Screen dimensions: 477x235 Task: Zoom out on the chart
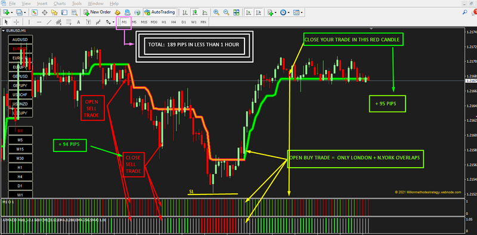226,13
